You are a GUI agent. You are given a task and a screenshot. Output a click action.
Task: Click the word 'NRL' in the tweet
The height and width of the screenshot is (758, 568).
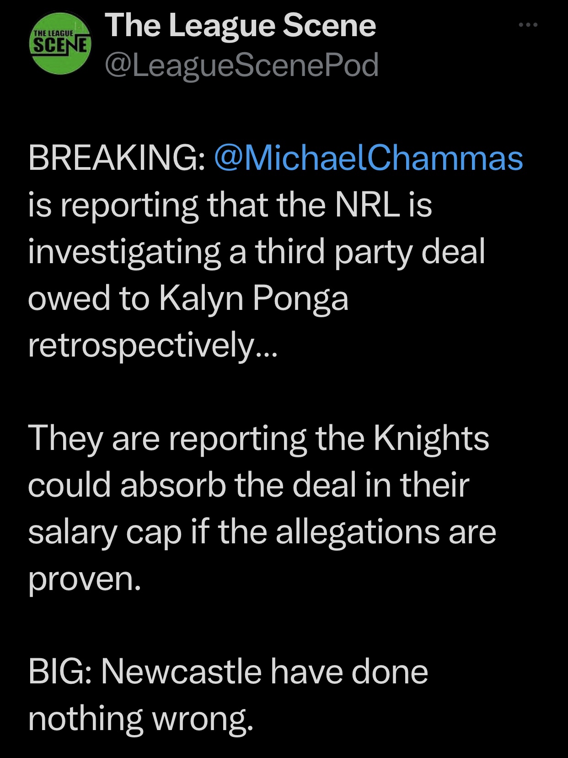366,205
